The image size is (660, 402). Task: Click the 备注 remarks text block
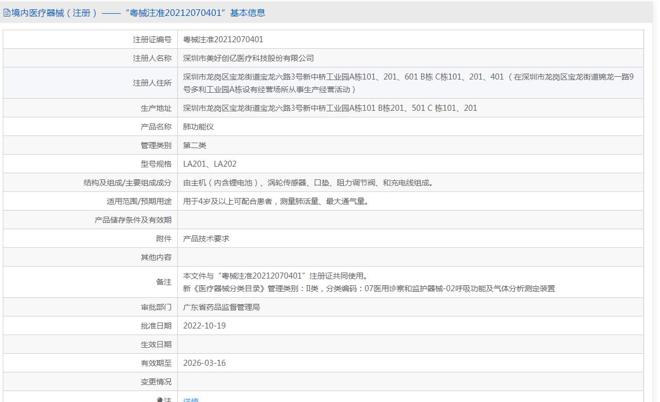[x=368, y=282]
